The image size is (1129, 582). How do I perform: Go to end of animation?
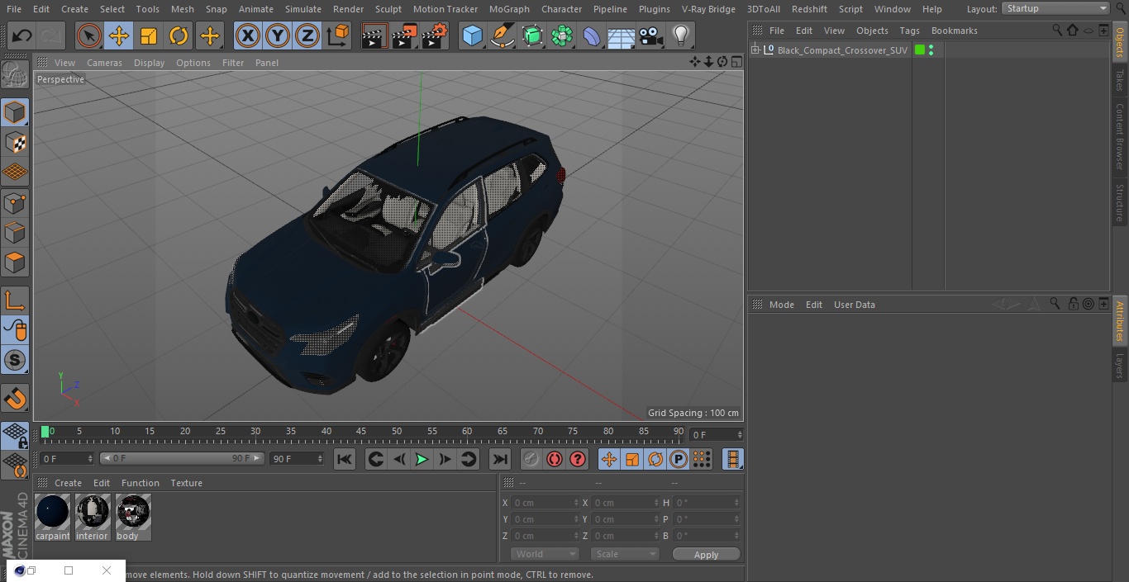point(500,459)
